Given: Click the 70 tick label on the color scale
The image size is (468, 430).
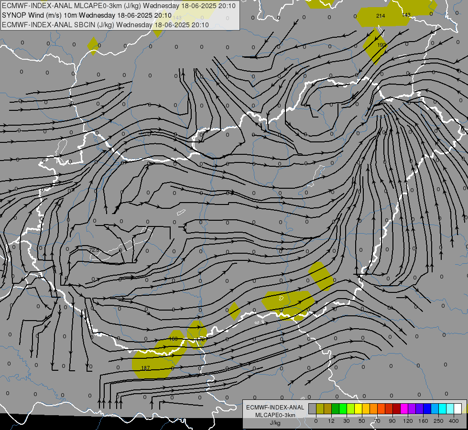Looking at the screenshot, I should [377, 421].
